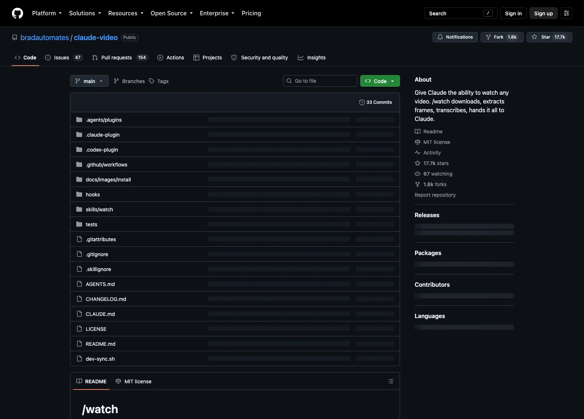584x419 pixels.
Task: Click the book icon beside Readme in About
Action: 418,132
